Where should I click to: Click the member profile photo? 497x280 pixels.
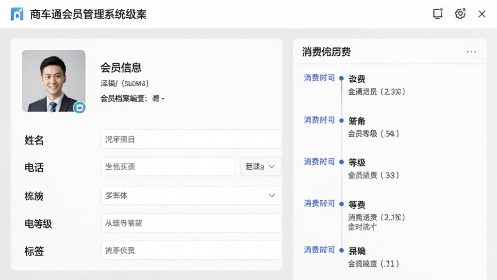(53, 81)
